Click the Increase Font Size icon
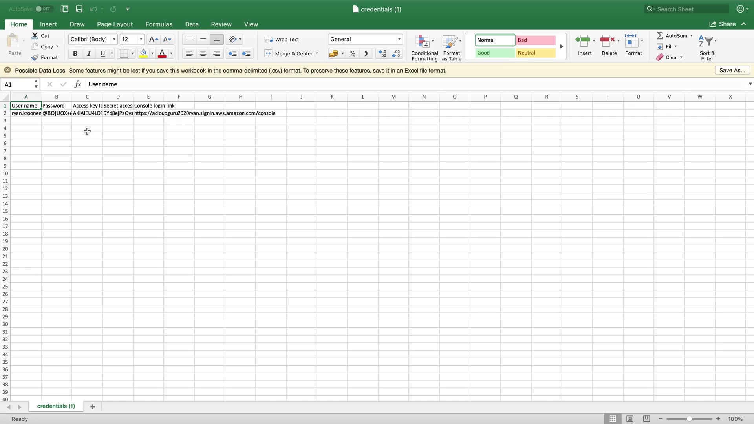Image resolution: width=754 pixels, height=424 pixels. tap(154, 39)
